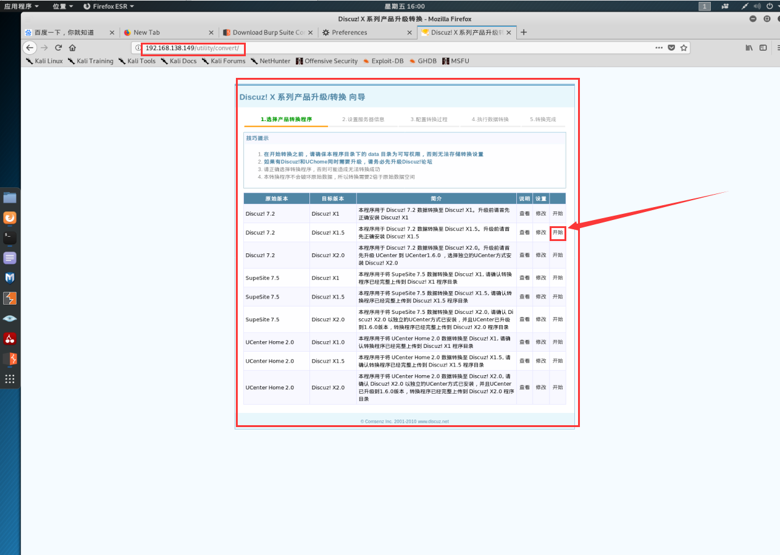
Task: Open the Library toolbar icon
Action: (749, 48)
